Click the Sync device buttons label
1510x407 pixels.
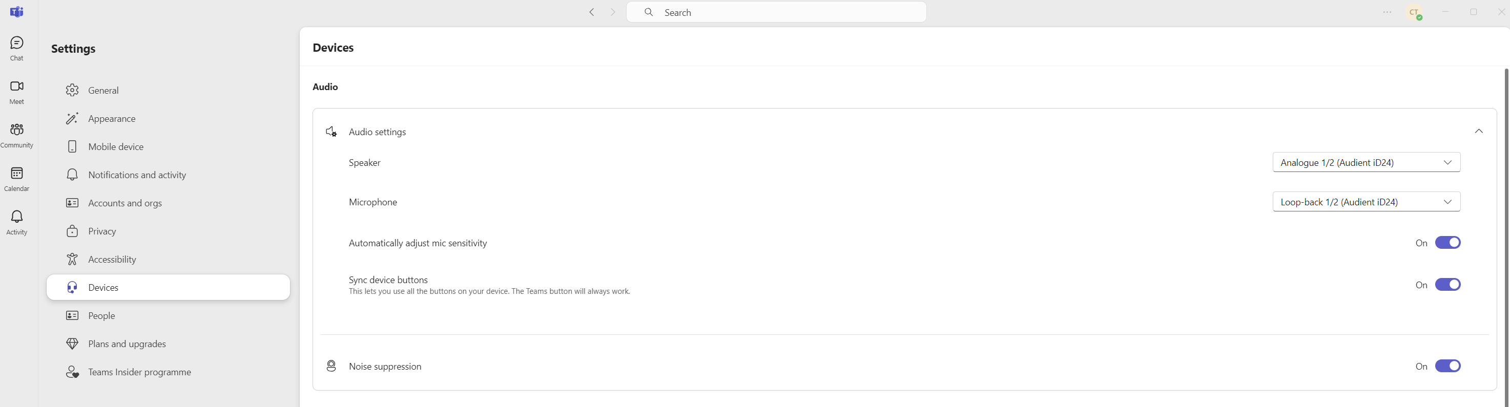tap(388, 280)
